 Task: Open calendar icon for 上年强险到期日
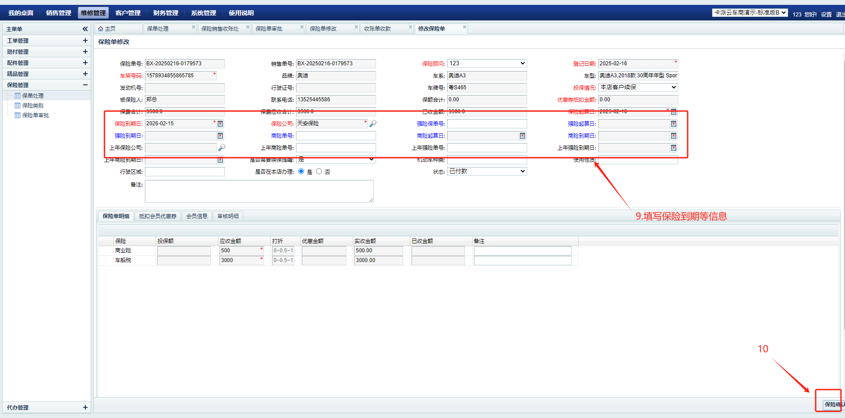(673, 148)
